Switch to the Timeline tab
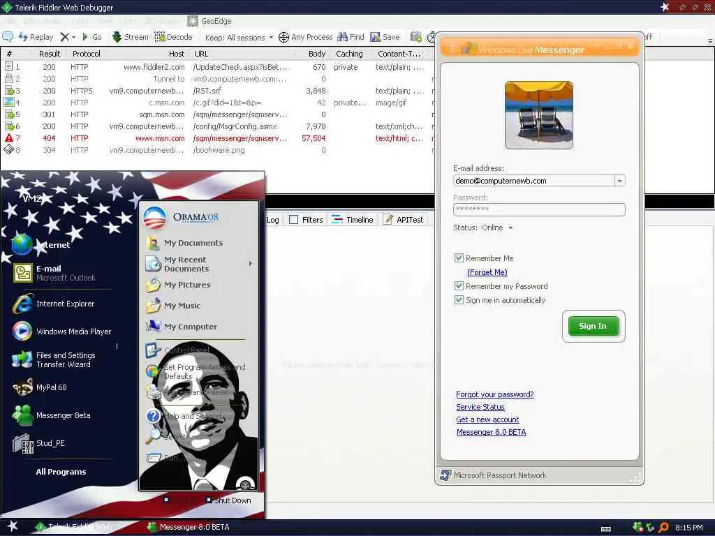Image resolution: width=715 pixels, height=536 pixels. click(353, 220)
